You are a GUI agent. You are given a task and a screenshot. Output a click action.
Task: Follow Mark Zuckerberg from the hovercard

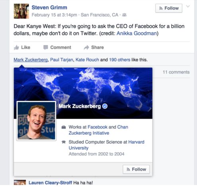(x=136, y=169)
